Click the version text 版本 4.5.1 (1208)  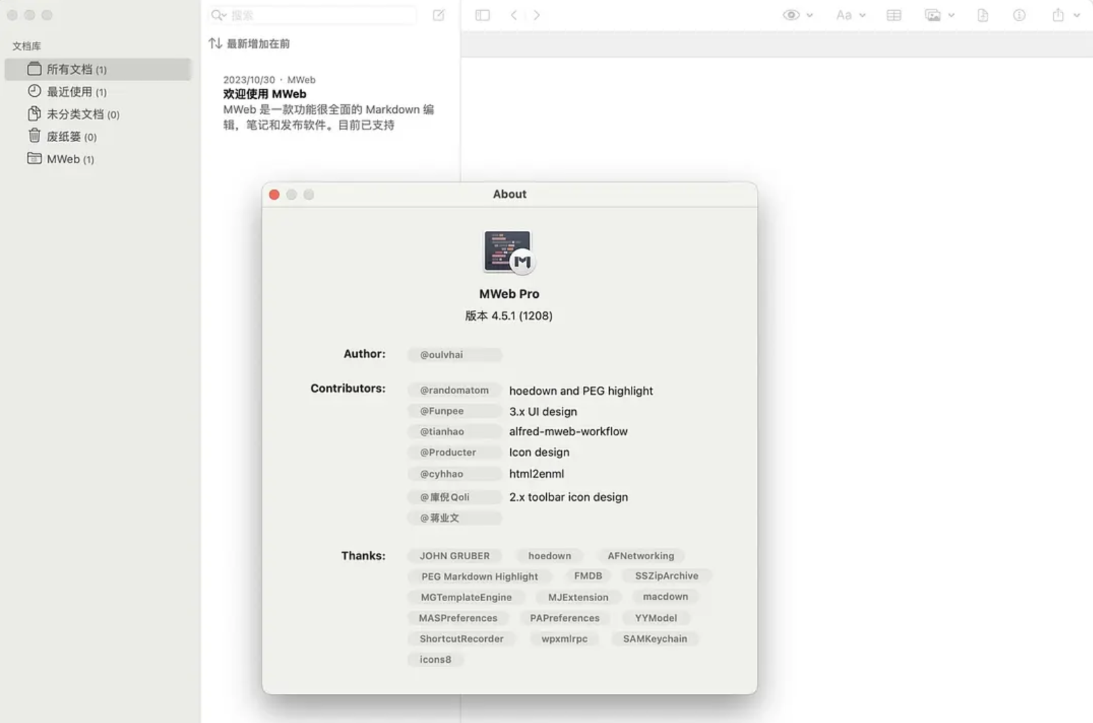(509, 315)
